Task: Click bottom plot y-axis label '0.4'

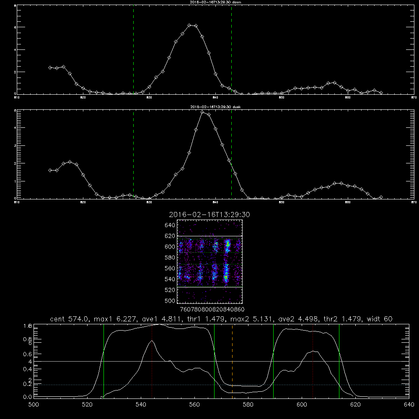Action: click(x=28, y=369)
